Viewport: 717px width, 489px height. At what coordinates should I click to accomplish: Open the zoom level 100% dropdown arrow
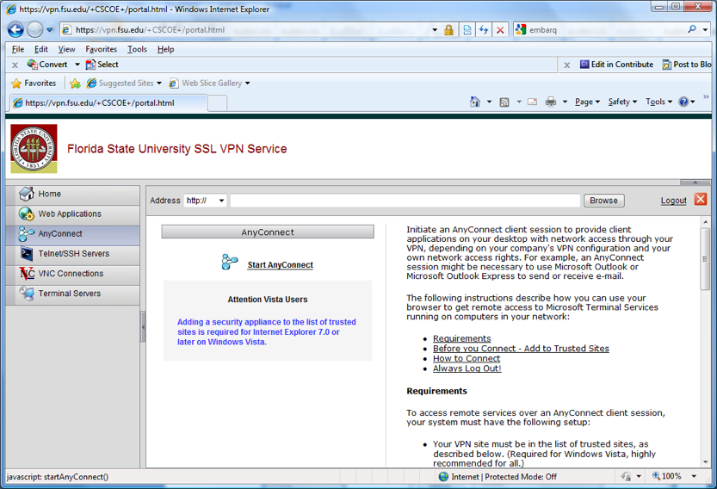[x=694, y=477]
